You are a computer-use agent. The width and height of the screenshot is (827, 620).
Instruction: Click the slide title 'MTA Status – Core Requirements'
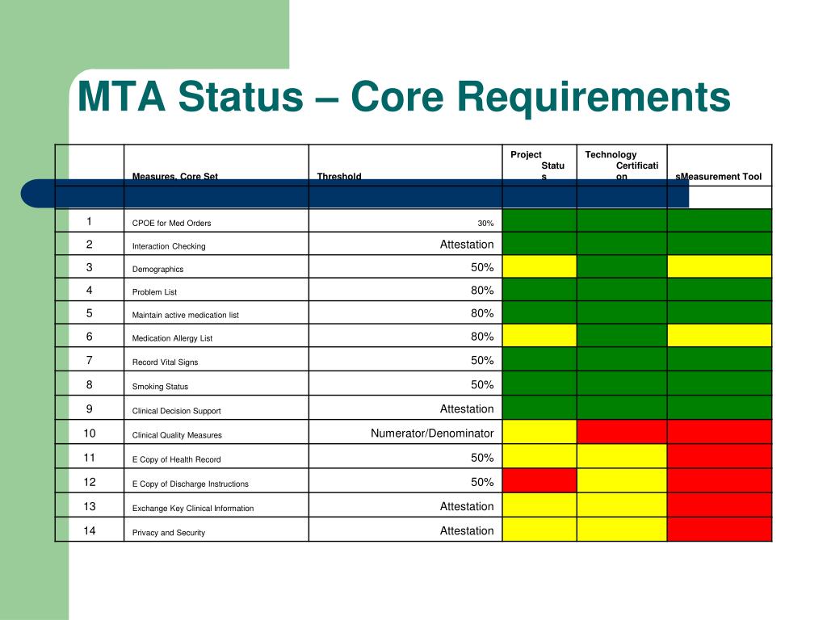click(x=404, y=98)
